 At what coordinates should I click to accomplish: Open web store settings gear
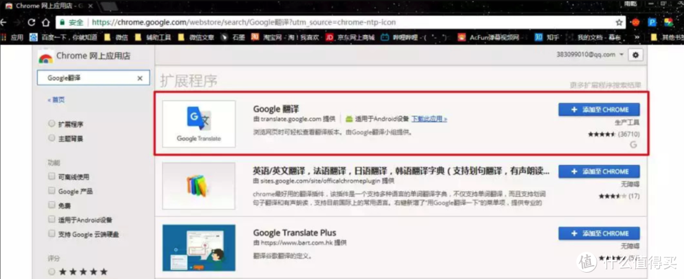(635, 55)
